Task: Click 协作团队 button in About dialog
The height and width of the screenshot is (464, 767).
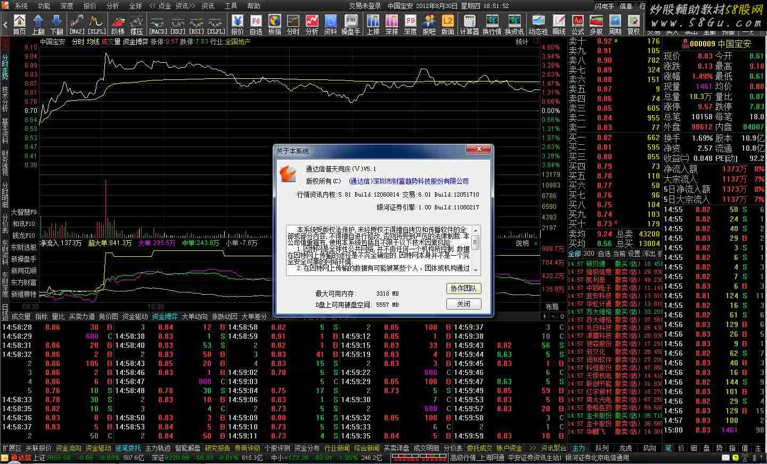Action: tap(463, 288)
